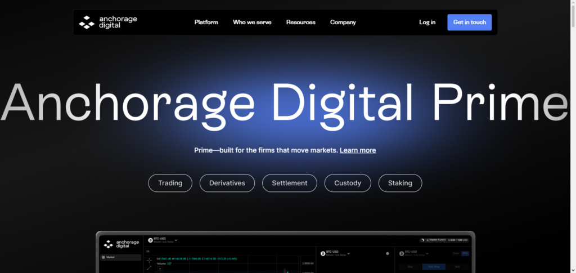Select the 1h chart timeframe

pyautogui.click(x=148, y=251)
